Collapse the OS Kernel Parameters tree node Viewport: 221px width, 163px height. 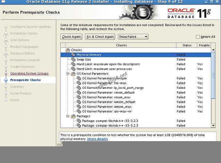[x=68, y=74]
